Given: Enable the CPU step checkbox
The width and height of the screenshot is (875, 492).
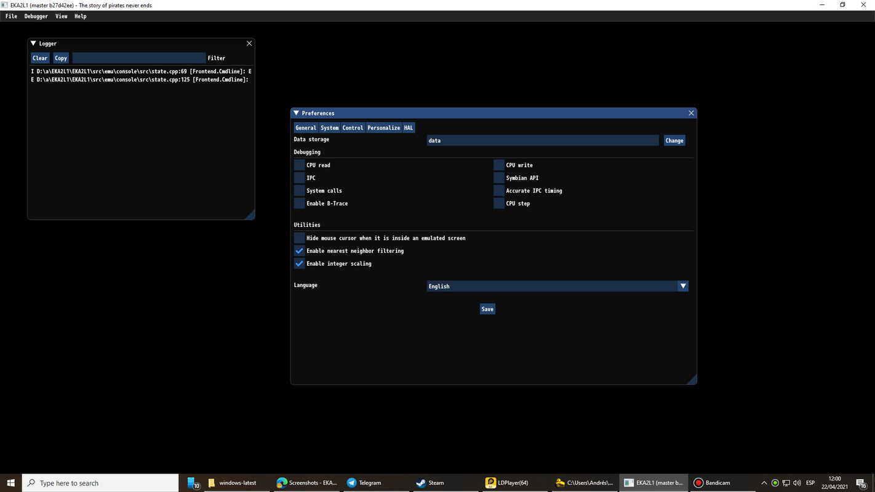Looking at the screenshot, I should (499, 204).
